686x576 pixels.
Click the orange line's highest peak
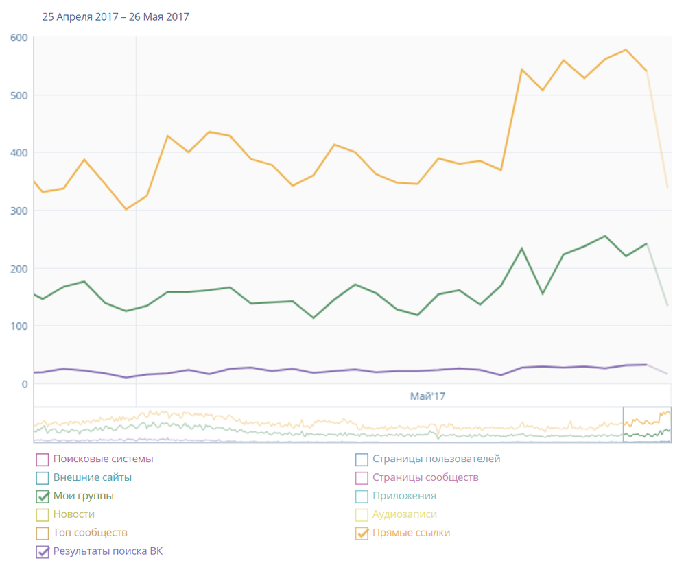626,50
